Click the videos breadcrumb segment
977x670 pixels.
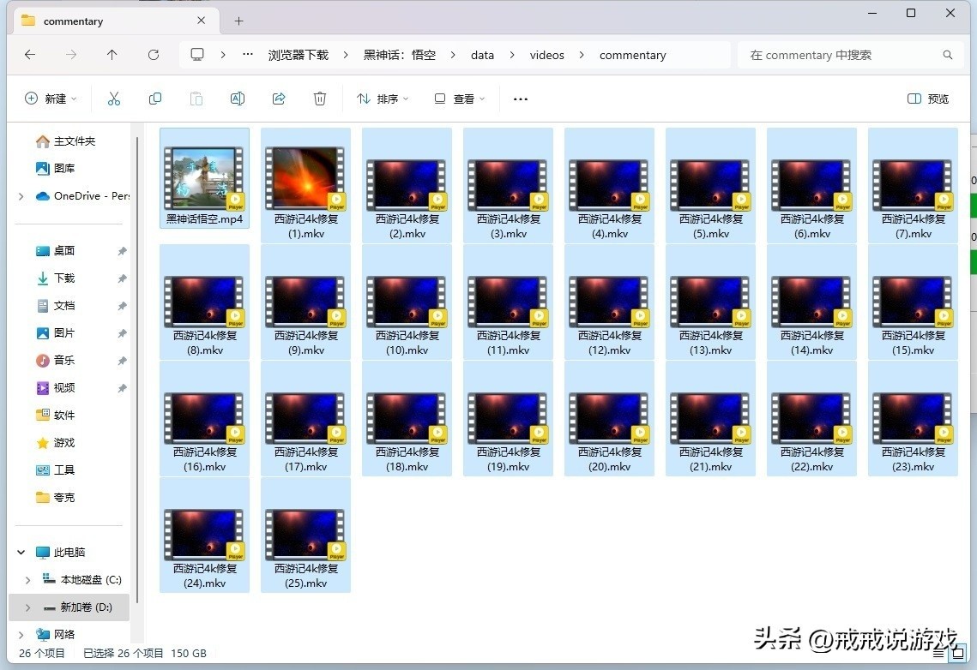[546, 55]
